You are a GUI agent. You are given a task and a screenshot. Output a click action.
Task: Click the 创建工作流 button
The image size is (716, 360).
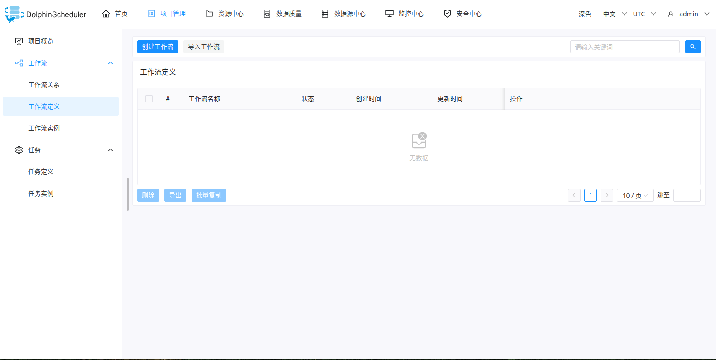(x=158, y=47)
